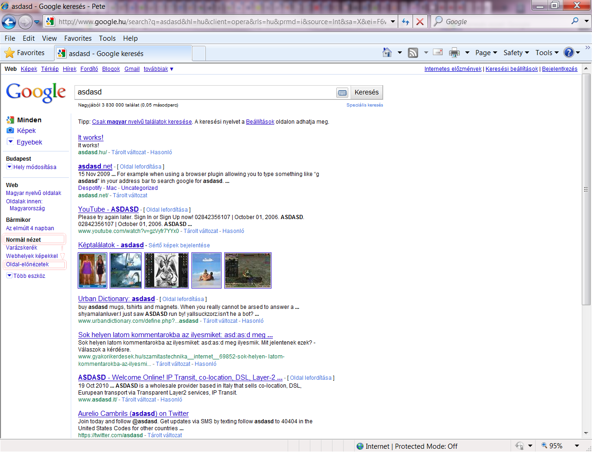Click the scrollbar down arrow
This screenshot has height=452, width=592.
coord(586,433)
